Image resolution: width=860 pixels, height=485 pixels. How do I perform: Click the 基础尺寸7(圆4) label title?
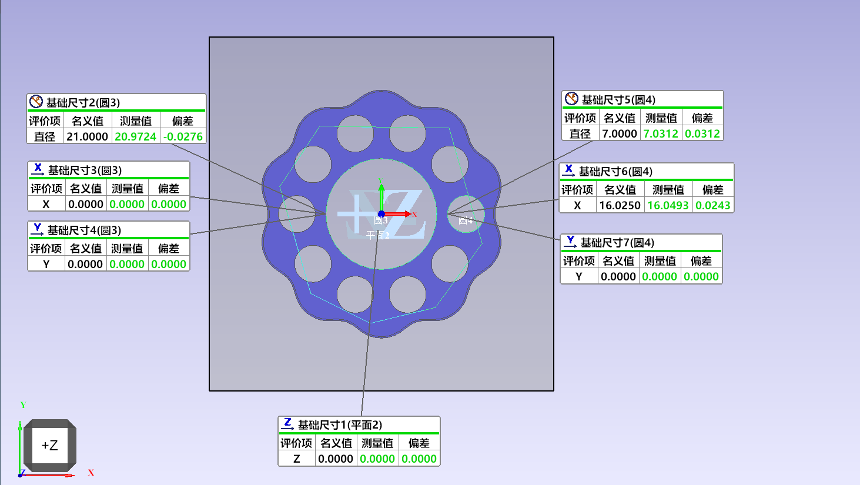point(617,243)
